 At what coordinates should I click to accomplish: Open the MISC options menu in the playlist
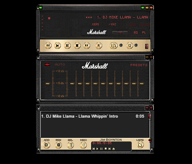83,145
